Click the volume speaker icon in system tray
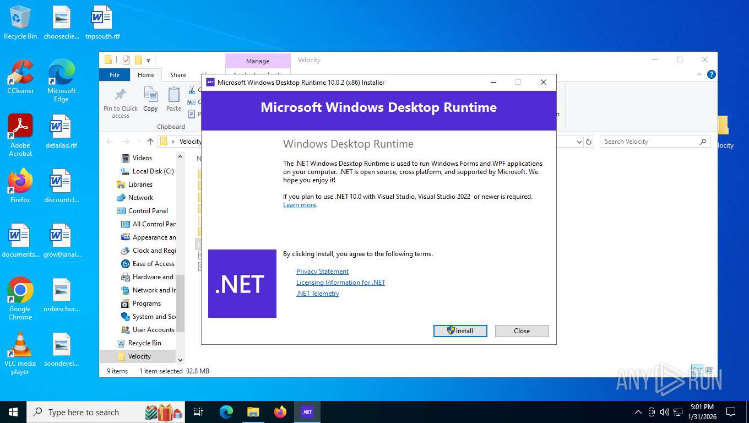 coord(664,412)
